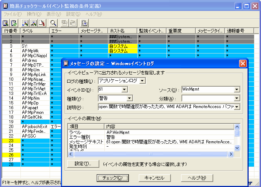261x187 pixels.
Task: Expand the ログの種類 dropdown
Action: pos(142,80)
